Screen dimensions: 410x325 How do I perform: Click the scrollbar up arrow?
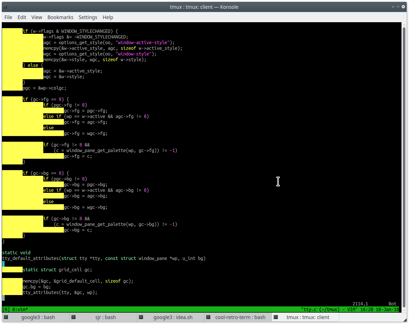click(404, 25)
